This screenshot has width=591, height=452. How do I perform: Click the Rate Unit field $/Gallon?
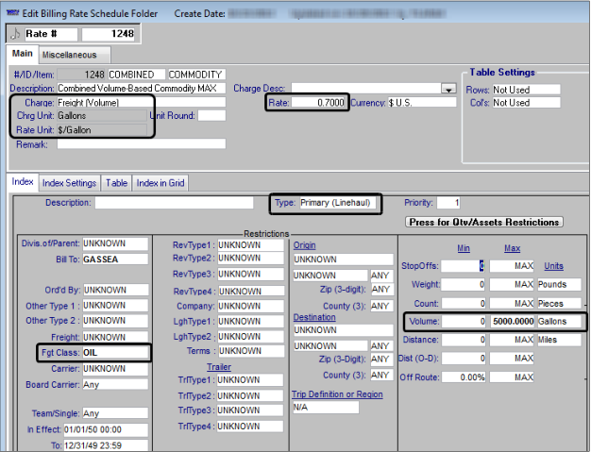(x=102, y=130)
